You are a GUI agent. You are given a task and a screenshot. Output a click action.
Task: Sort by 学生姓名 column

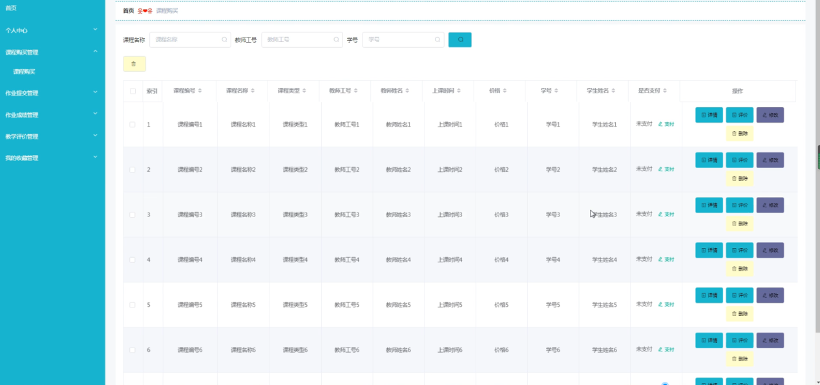click(614, 91)
